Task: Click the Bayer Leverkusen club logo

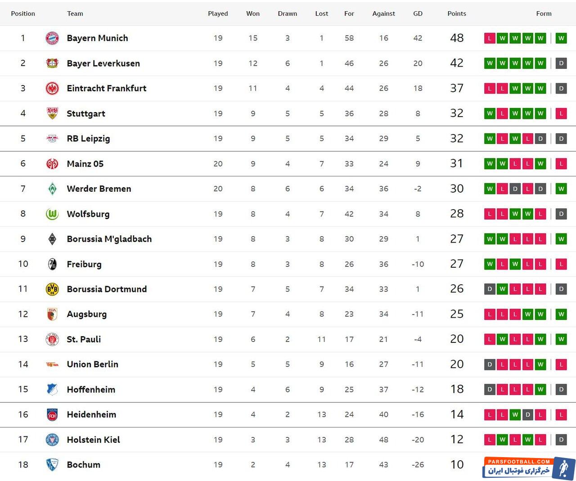Action: [52, 63]
